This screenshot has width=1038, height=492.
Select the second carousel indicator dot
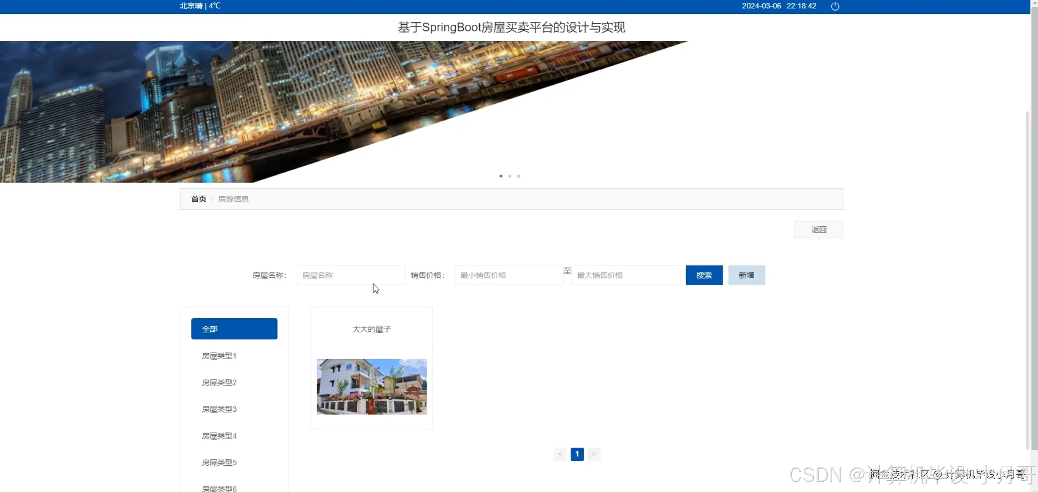509,176
